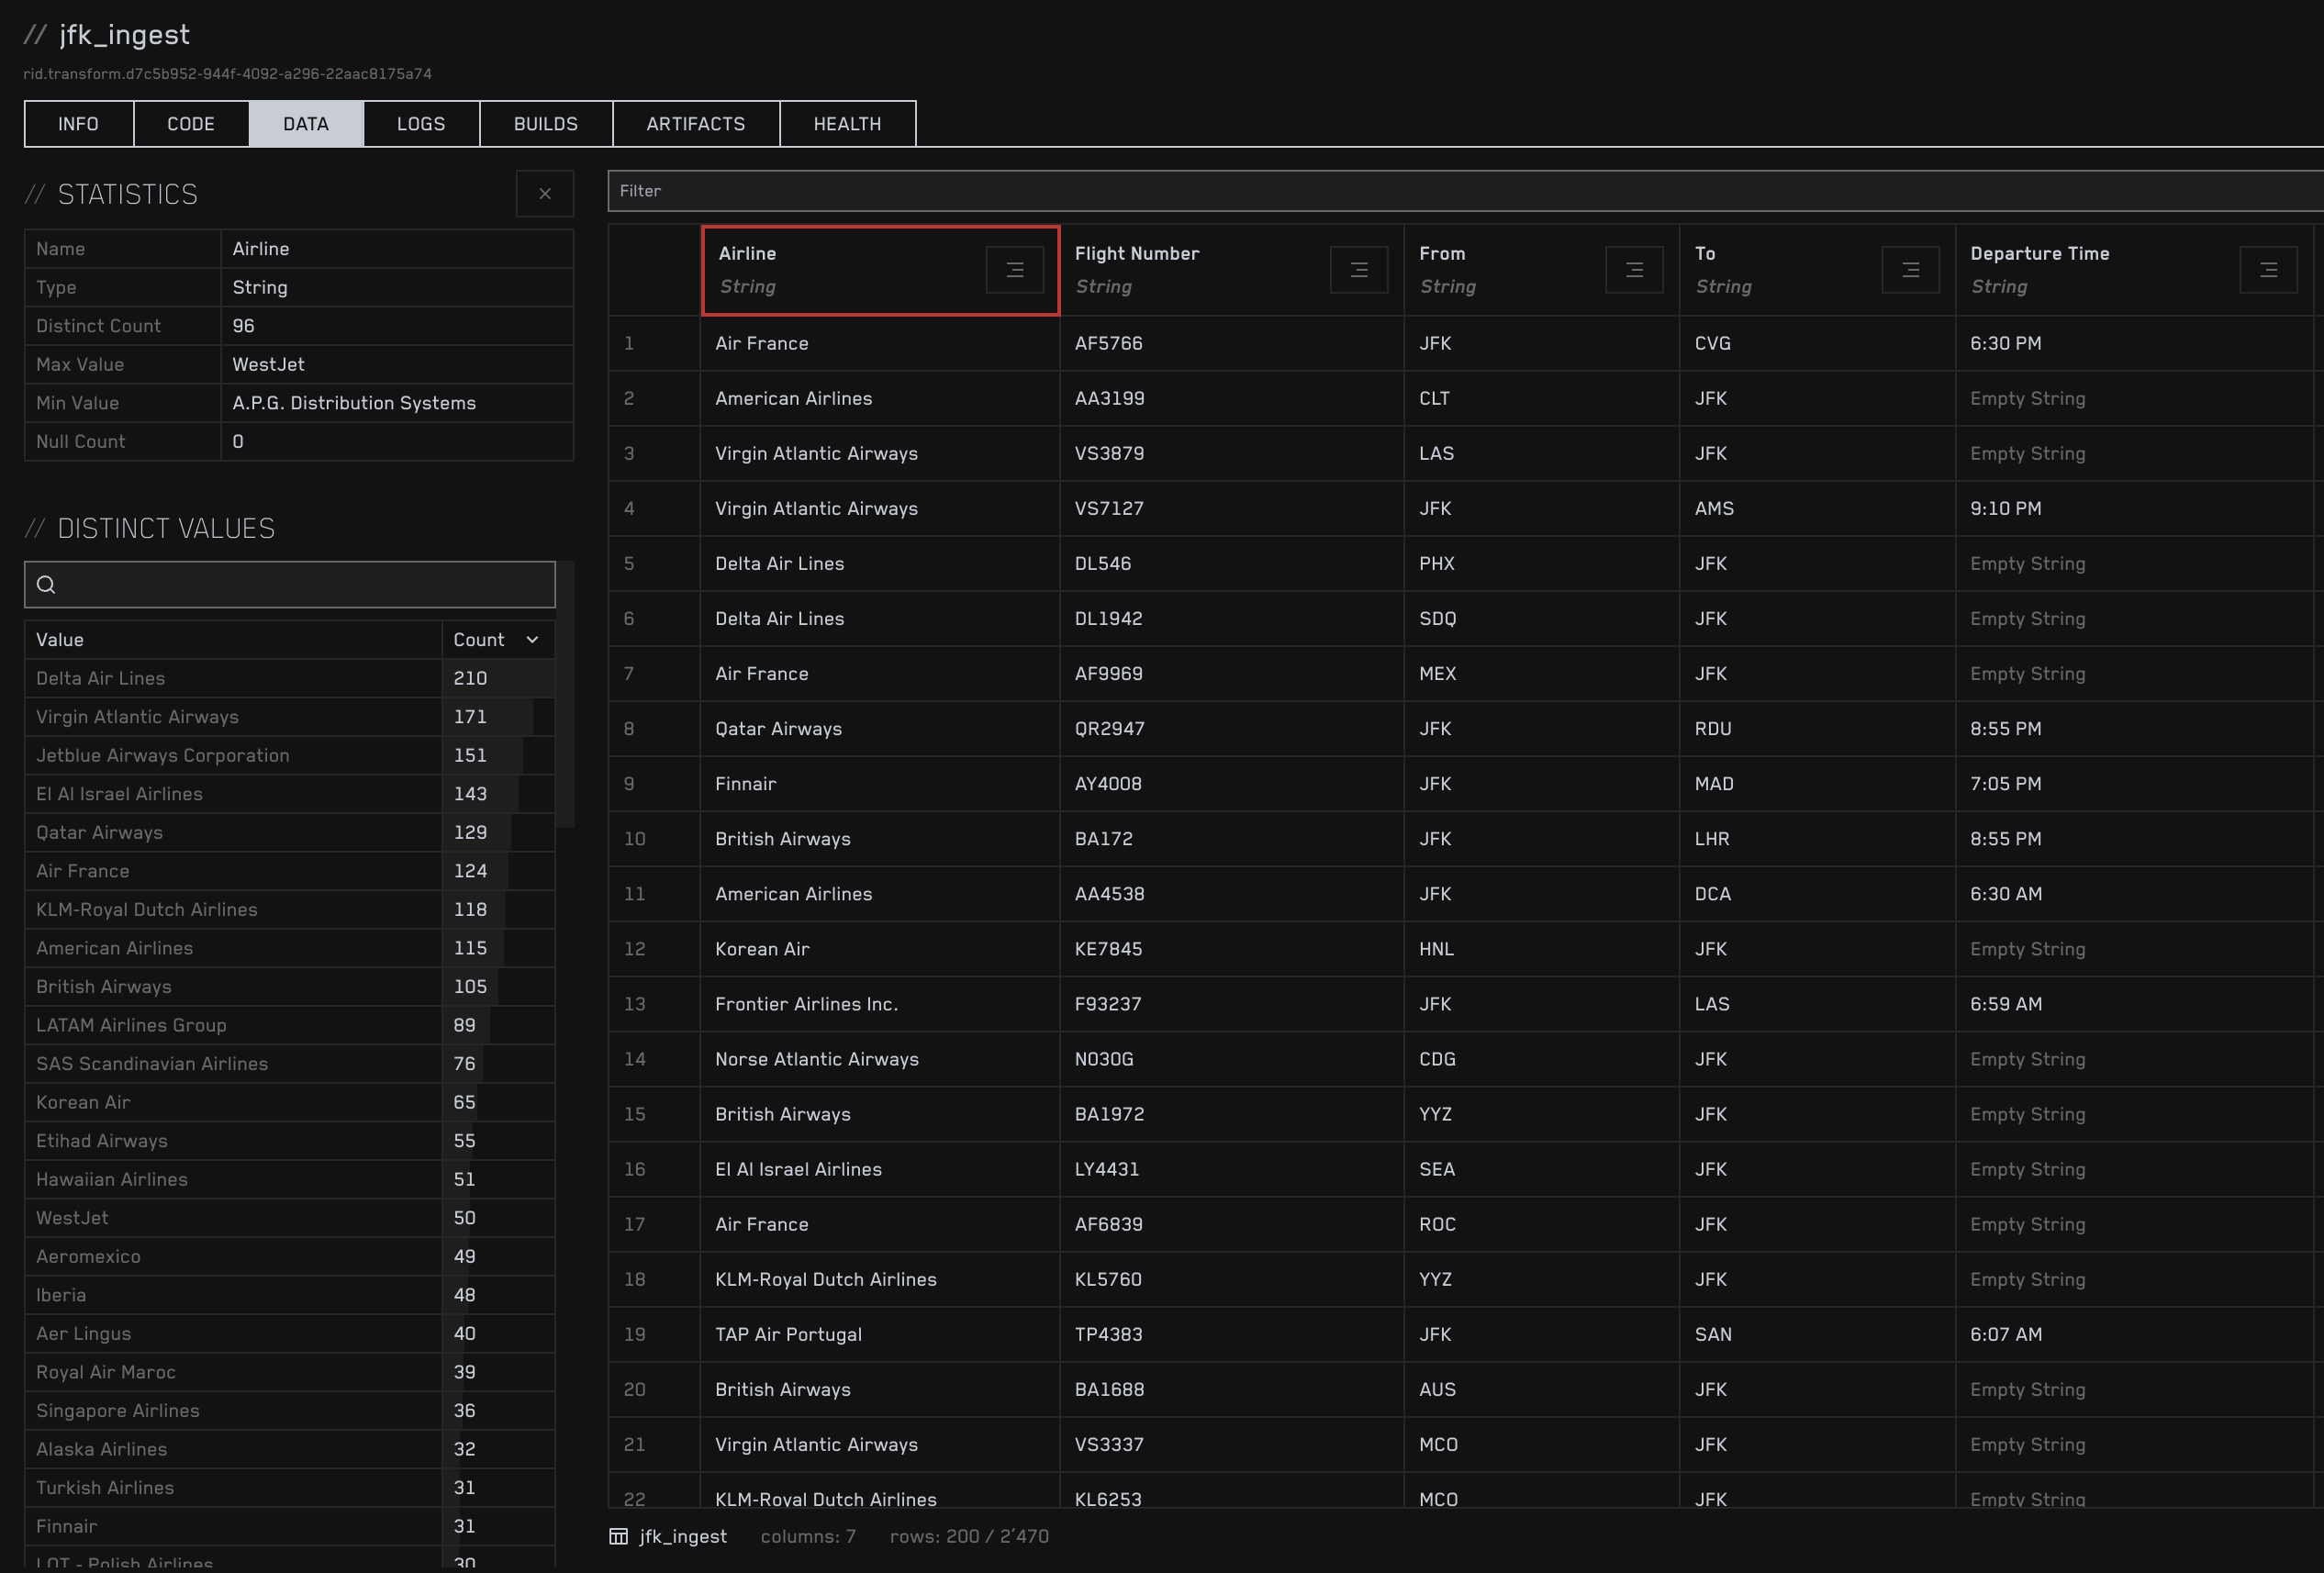Open the Flight Number column menu icon
The width and height of the screenshot is (2324, 1573).
pyautogui.click(x=1358, y=270)
